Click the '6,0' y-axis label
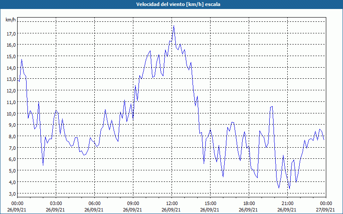The image size is (343, 214). click(12, 159)
